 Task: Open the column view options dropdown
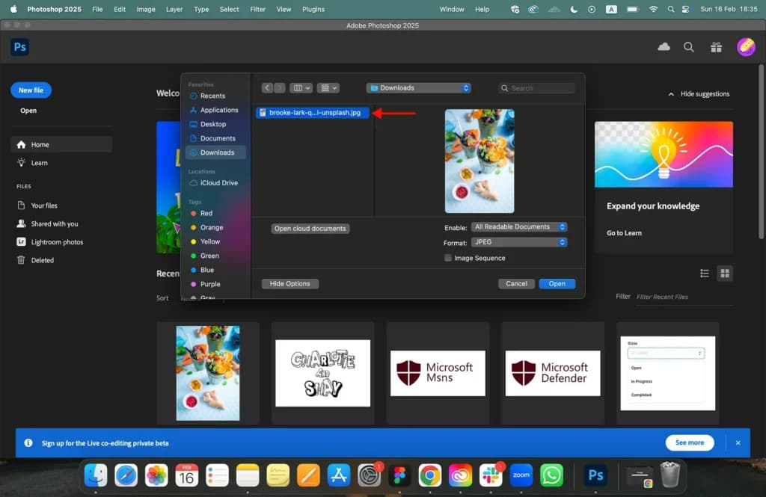click(x=301, y=88)
